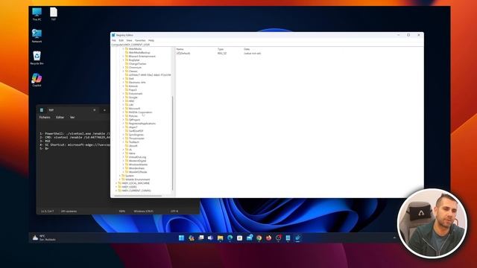Open the TXT file on desktop
Viewport: 477px width, 268px height.
click(x=54, y=14)
